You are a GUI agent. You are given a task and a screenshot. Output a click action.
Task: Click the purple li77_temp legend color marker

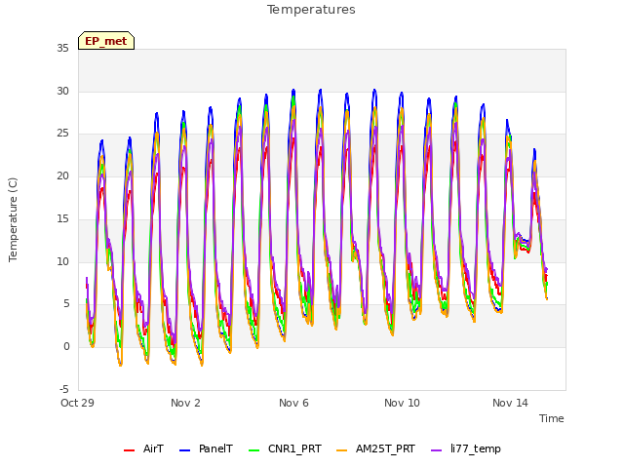pyautogui.click(x=437, y=450)
